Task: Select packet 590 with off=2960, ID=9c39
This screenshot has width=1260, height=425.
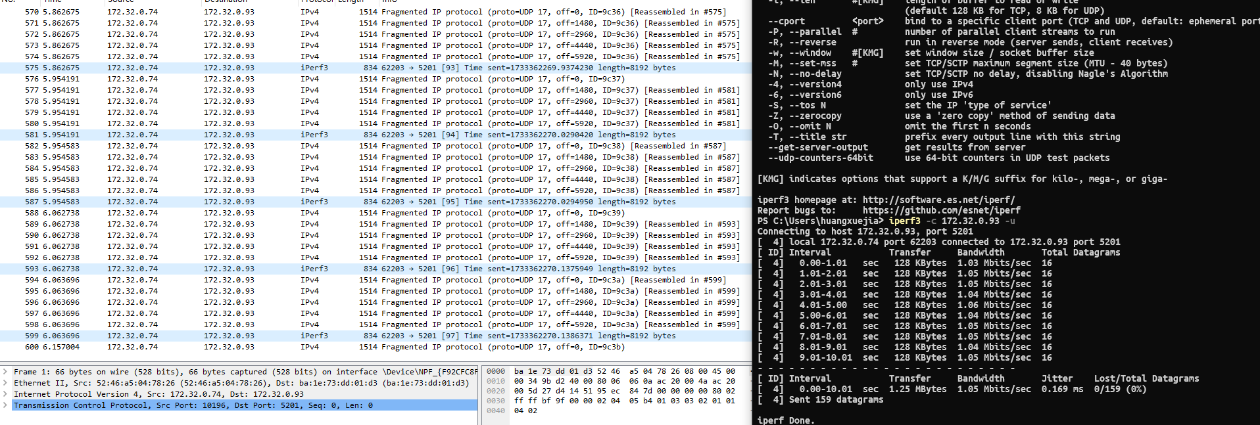Action: coord(376,235)
